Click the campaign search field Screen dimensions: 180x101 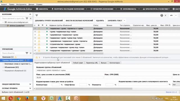tap(13, 19)
